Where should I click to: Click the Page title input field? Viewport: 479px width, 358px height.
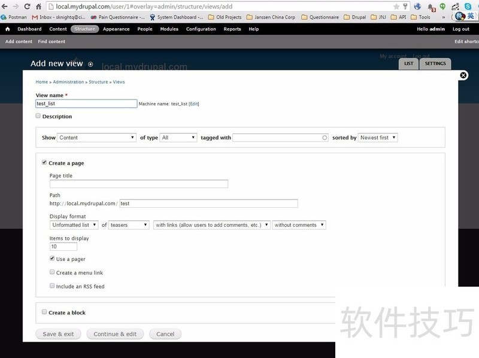[138, 184]
